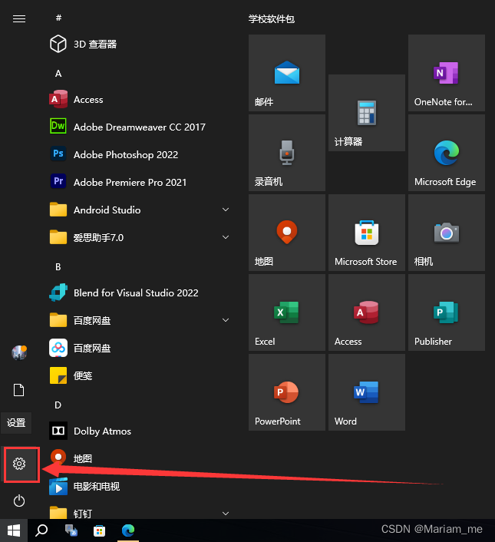
Task: Open the PowerPoint tile
Action: click(287, 392)
